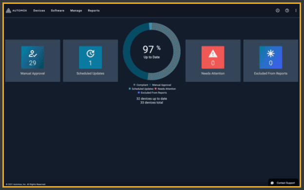Click the Automox logo icon
This screenshot has height=190, width=304.
click(8, 11)
